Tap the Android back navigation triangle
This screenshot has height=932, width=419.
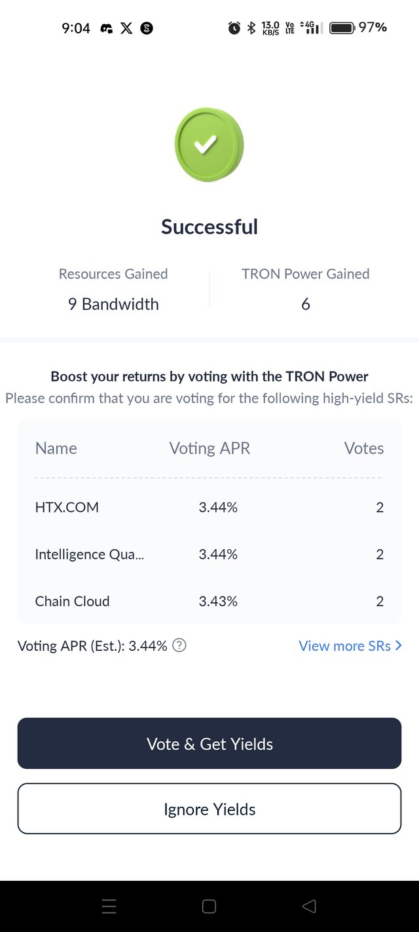[x=309, y=906]
